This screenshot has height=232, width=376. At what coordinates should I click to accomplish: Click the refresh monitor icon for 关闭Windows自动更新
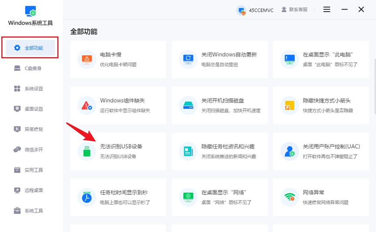tap(188, 59)
